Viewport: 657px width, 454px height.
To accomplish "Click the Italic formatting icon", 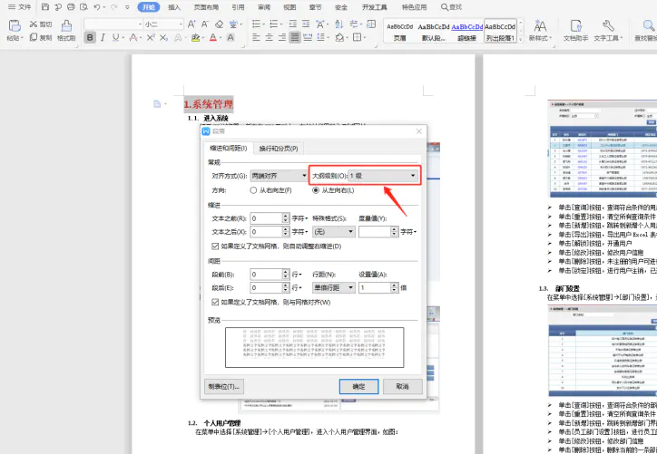I will click(104, 38).
